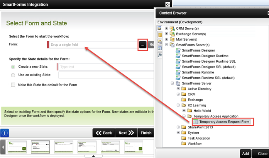Select the CRM Server(s) icon
This screenshot has height=158, width=269.
pos(172,28)
